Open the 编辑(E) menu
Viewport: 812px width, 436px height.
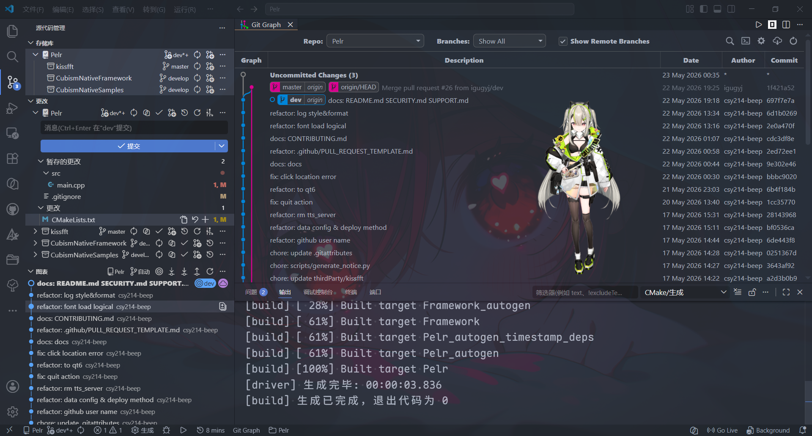[x=63, y=9]
